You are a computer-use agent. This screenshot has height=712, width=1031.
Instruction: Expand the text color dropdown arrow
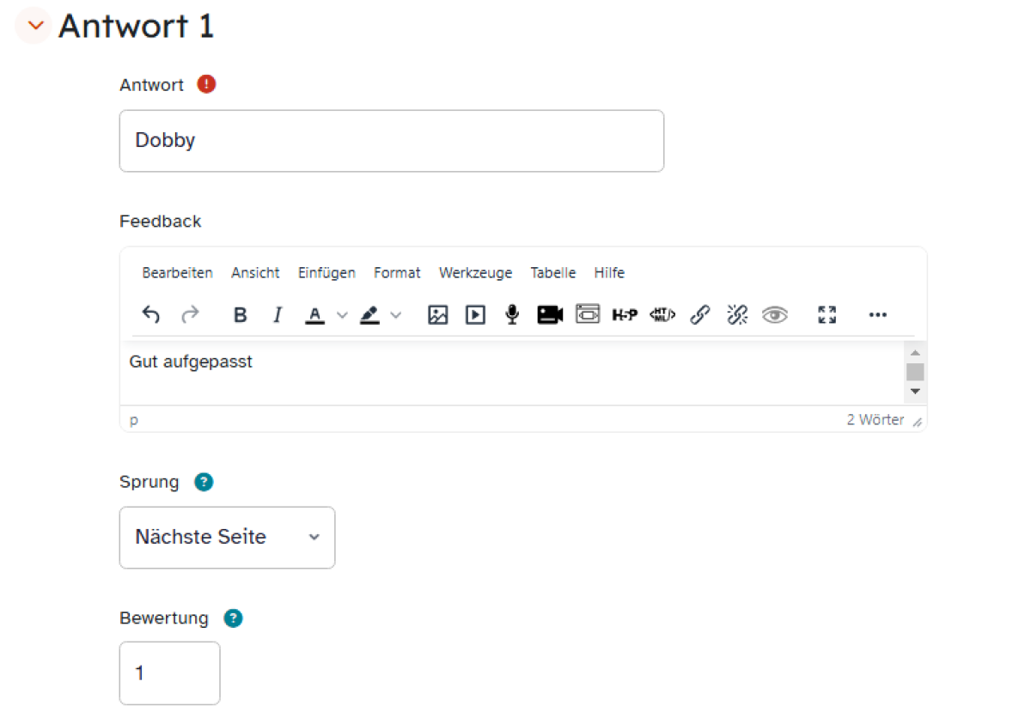[342, 315]
